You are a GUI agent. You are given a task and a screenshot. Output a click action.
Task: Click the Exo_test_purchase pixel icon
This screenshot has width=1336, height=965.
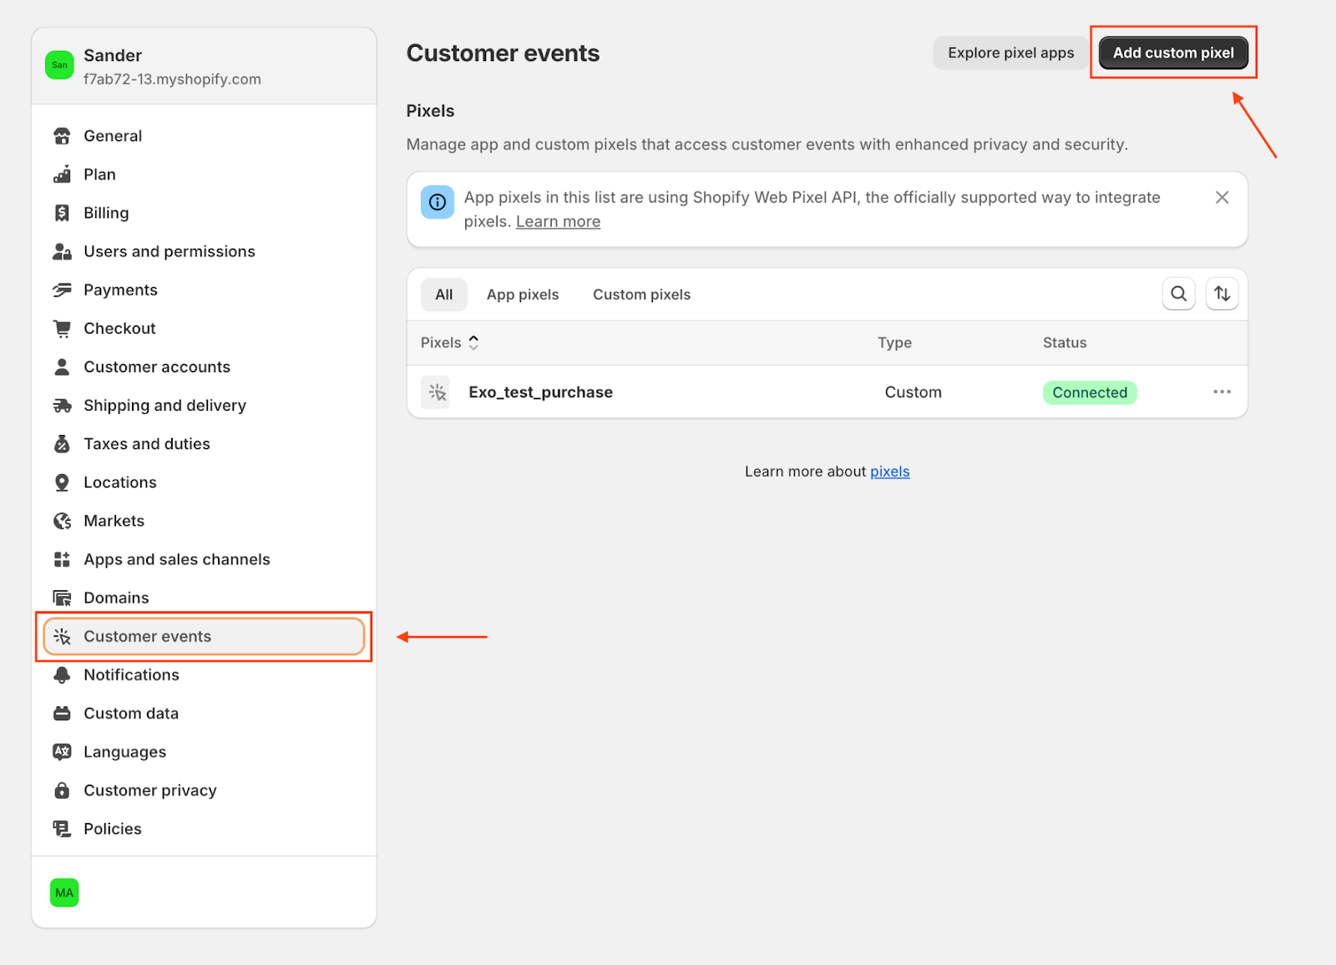(436, 392)
